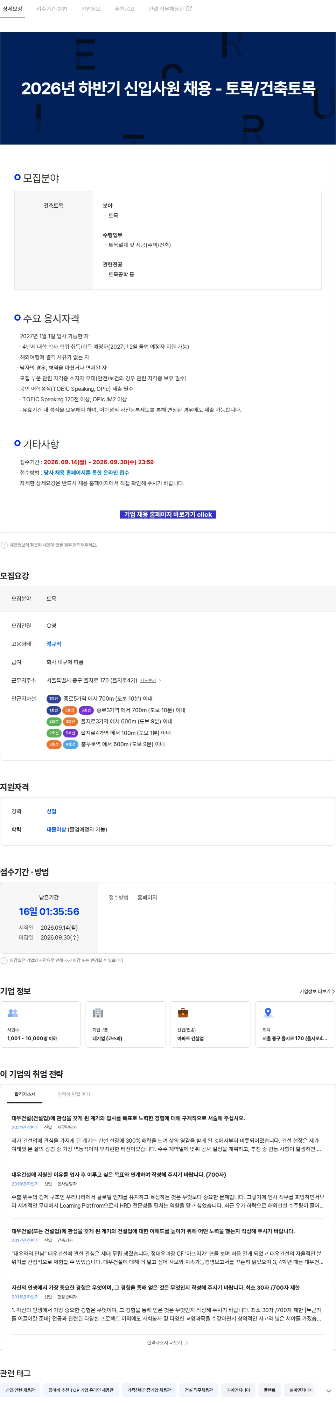The width and height of the screenshot is (336, 1403).
Task: Click the briefcase icon on 산업(업종) card
Action: click(x=183, y=1013)
